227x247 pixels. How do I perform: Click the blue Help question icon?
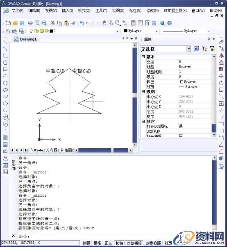[170, 23]
